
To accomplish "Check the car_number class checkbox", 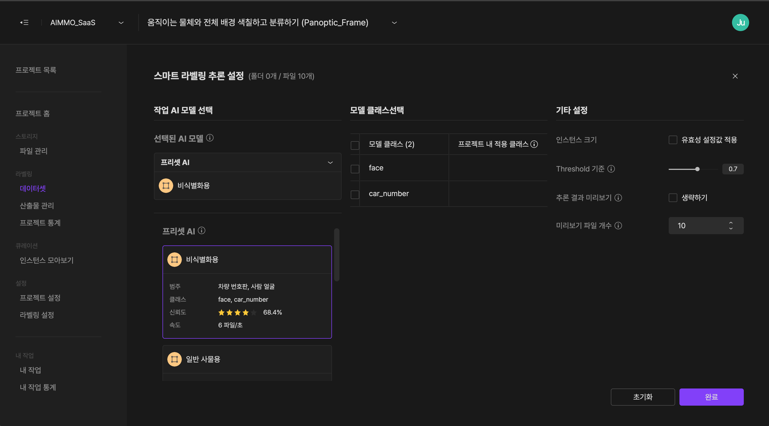I will (355, 195).
